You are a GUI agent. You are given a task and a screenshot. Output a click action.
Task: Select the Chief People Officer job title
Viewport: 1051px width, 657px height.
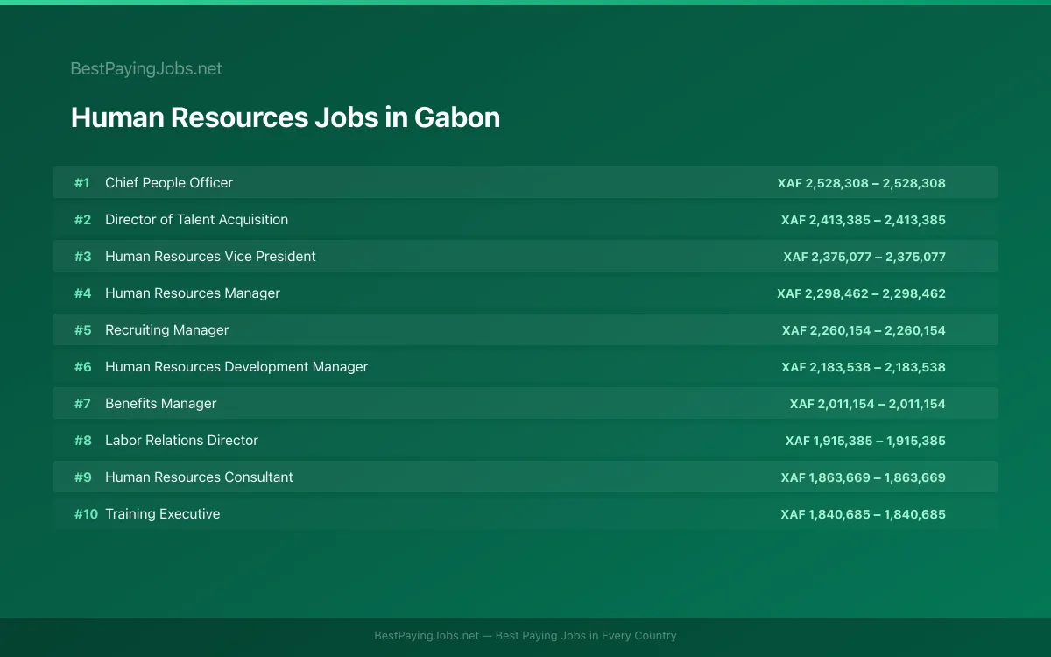click(169, 182)
